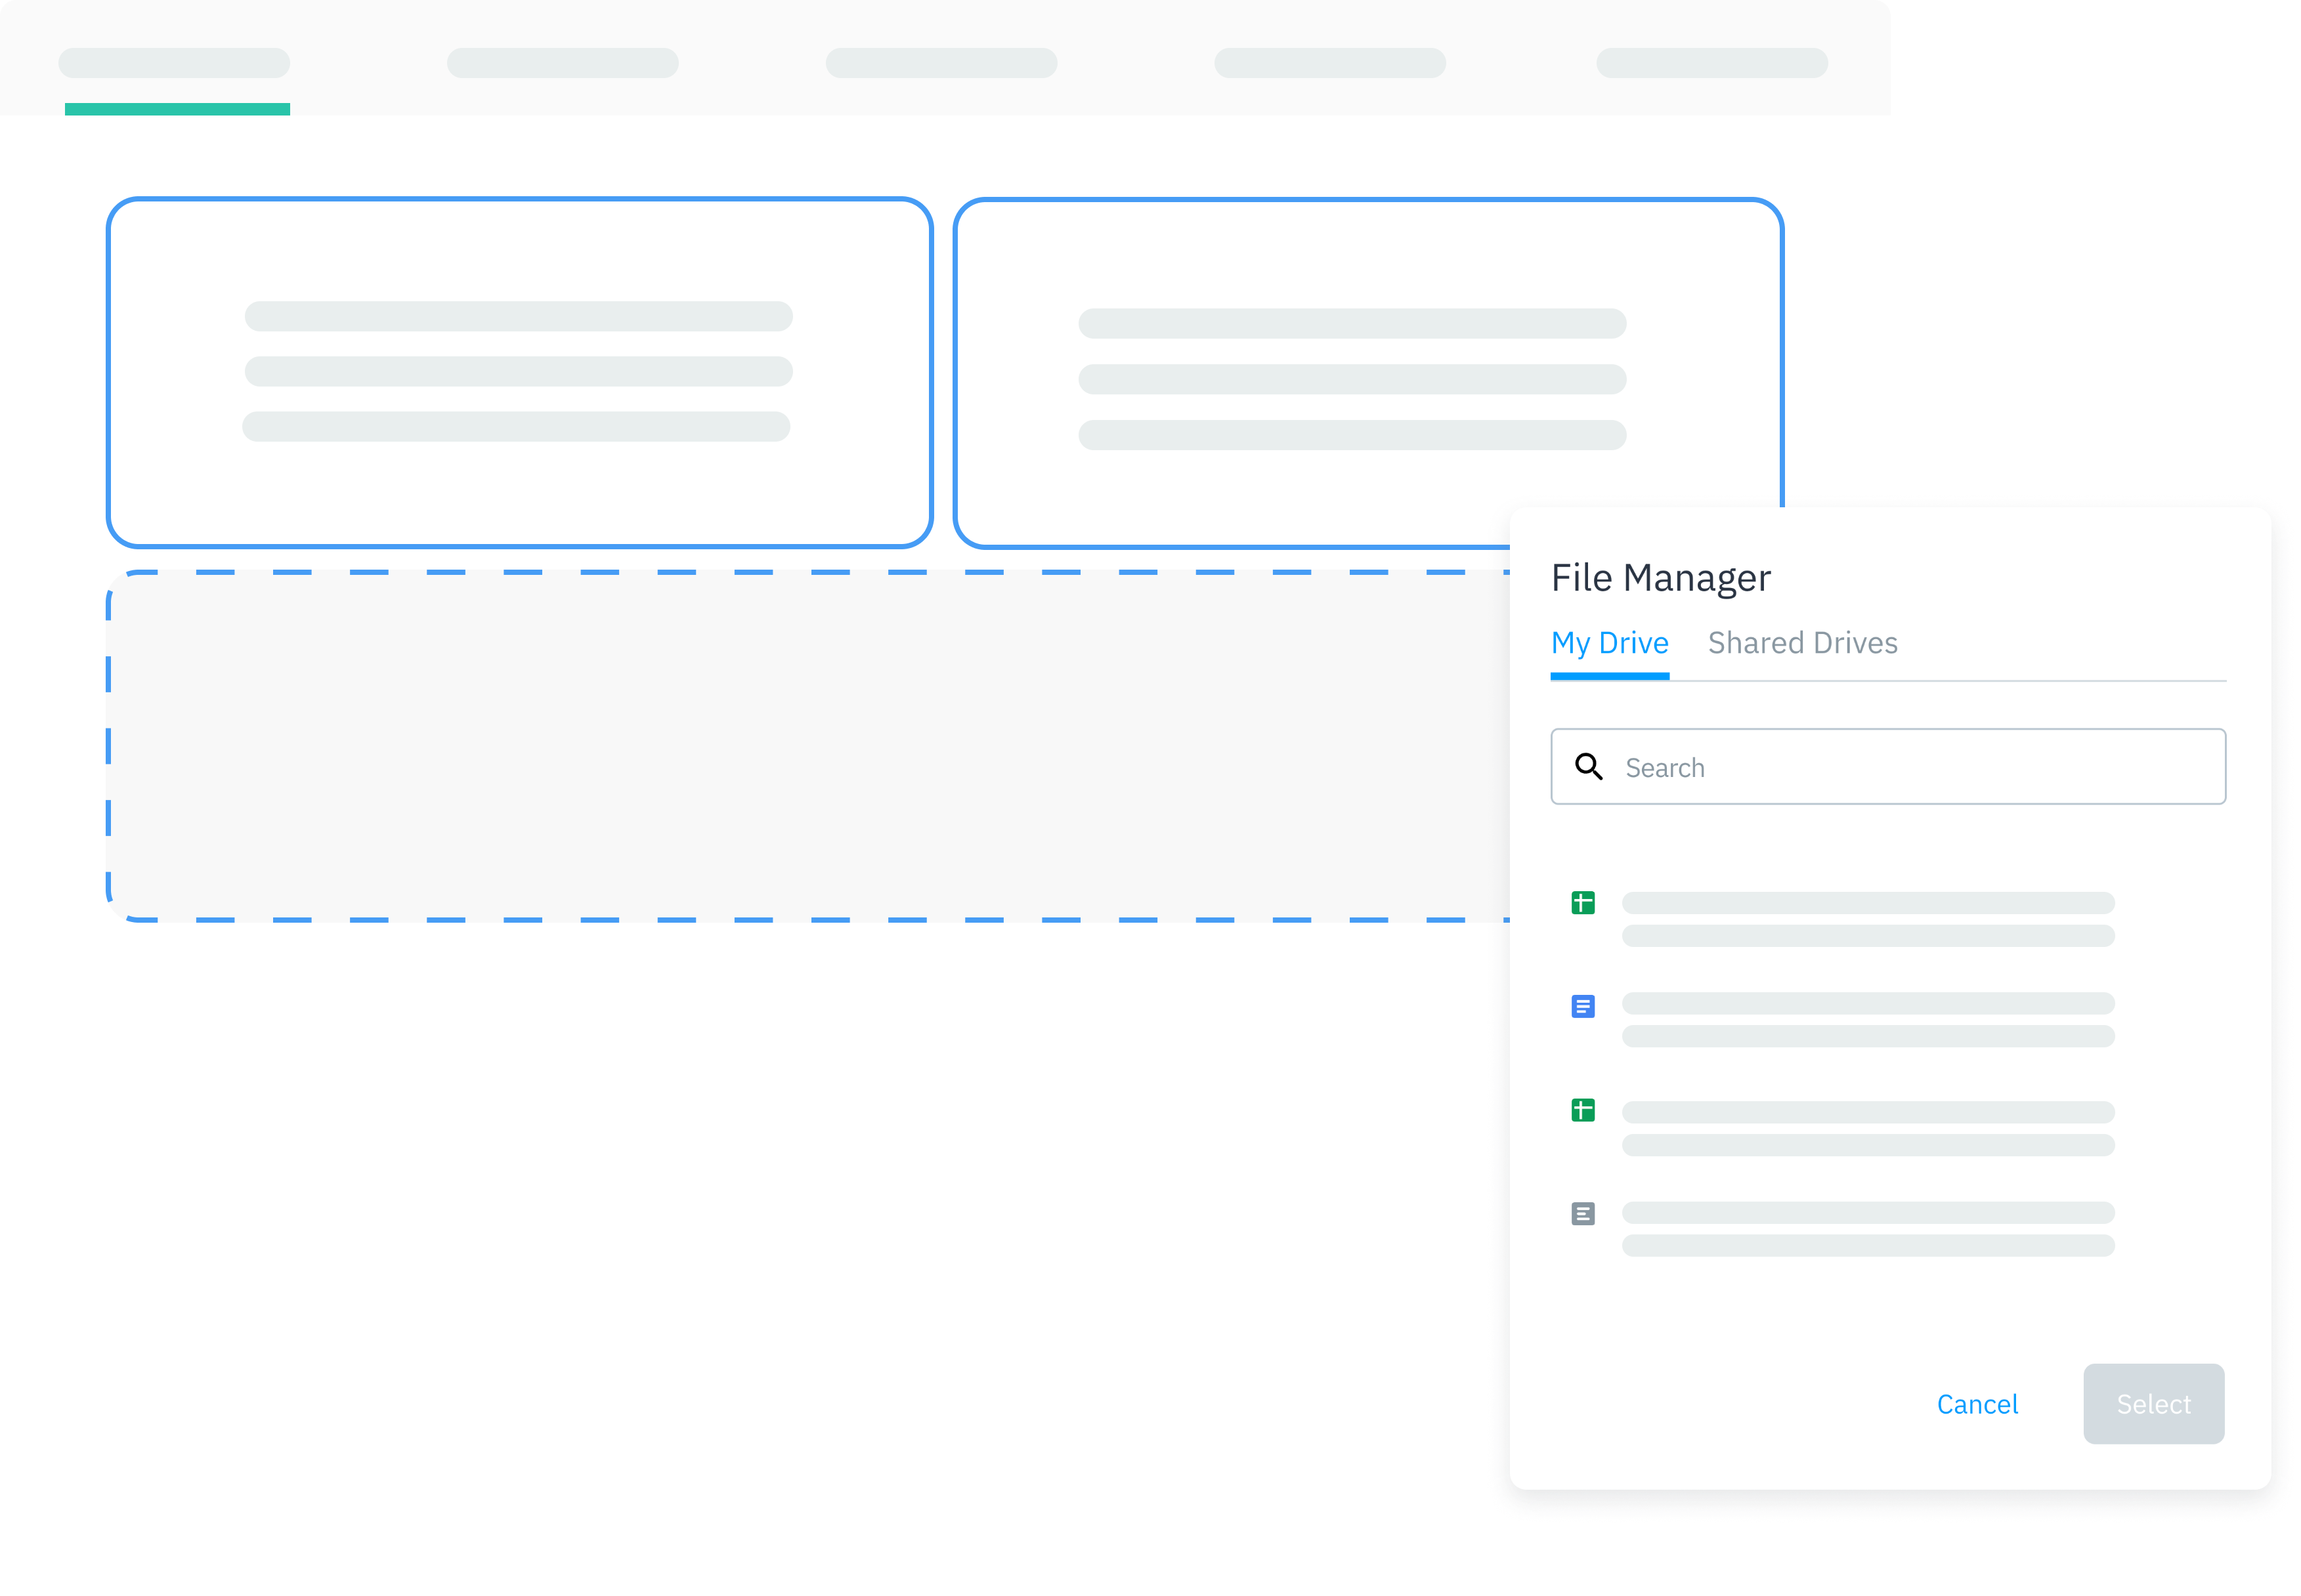Select the left blue-outlined card
This screenshot has height=1596, width=2301.
(519, 373)
